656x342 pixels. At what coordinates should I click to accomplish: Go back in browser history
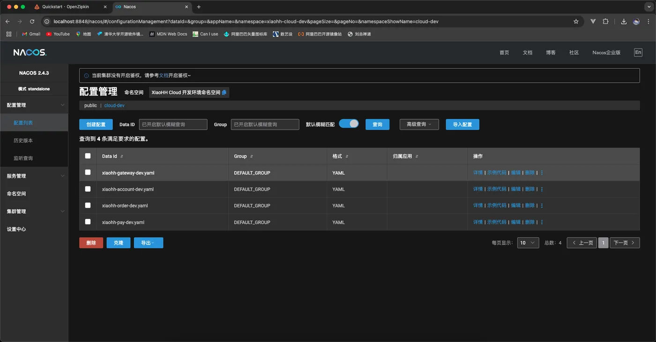pos(7,22)
